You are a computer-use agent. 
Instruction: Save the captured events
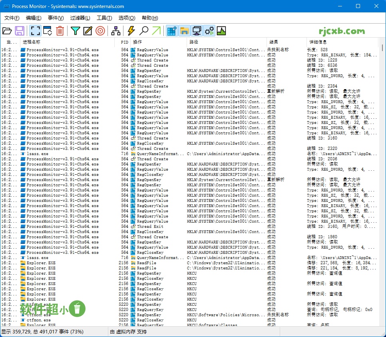pyautogui.click(x=20, y=31)
